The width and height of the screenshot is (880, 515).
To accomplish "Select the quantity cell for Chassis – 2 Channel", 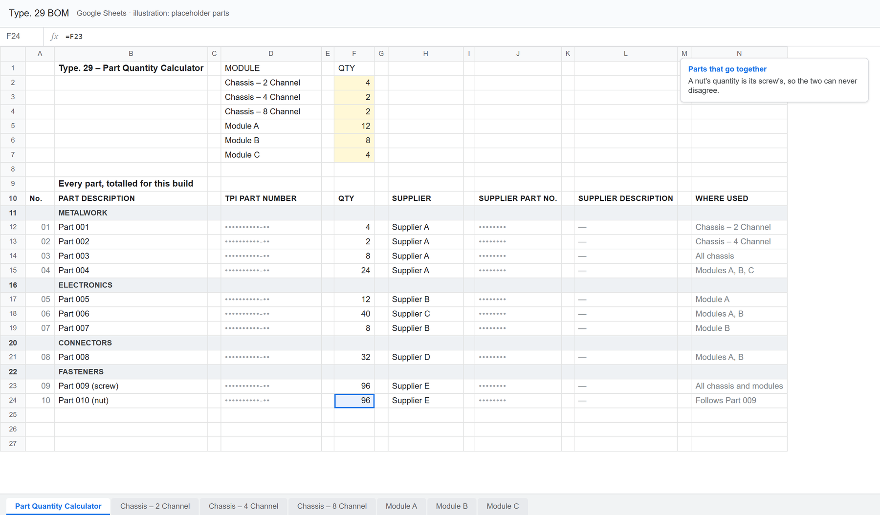I will click(x=354, y=83).
